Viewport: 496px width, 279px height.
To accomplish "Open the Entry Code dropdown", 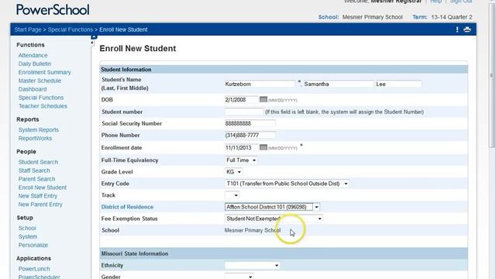I will pyautogui.click(x=287, y=184).
